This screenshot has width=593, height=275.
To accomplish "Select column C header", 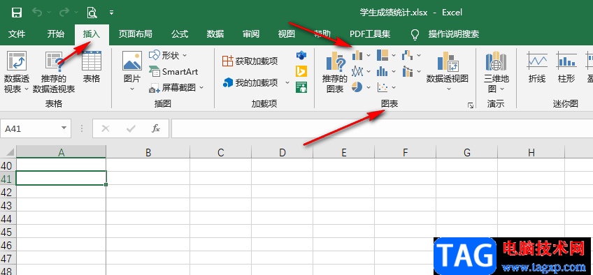I will click(221, 152).
